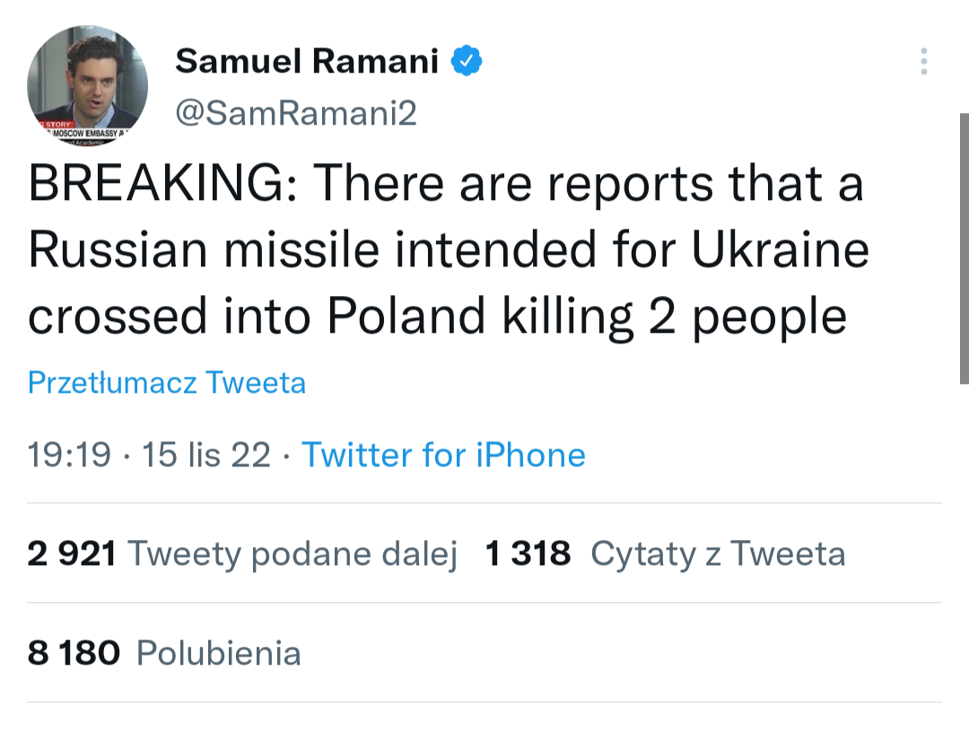Screen dimensions: 969x732
Task: Open the Twitter for iPhone source link
Action: (x=443, y=455)
